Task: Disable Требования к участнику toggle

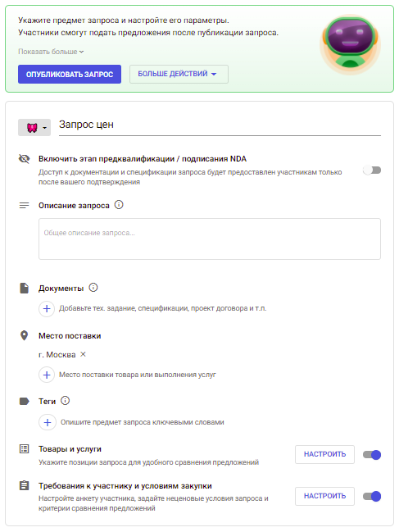Action: coord(372,497)
